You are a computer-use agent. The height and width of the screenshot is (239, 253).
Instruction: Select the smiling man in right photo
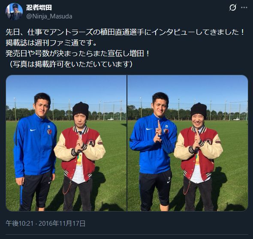pos(198,157)
